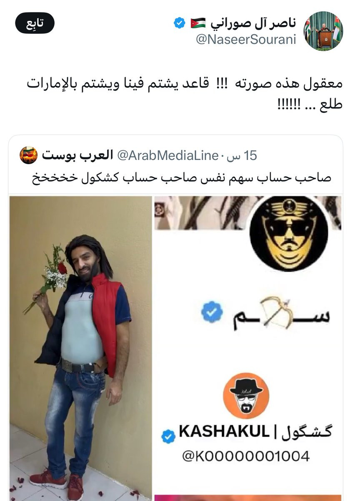Select the main tweet text معقول هذه صورته
The width and height of the screenshot is (351, 501).
coord(183,93)
